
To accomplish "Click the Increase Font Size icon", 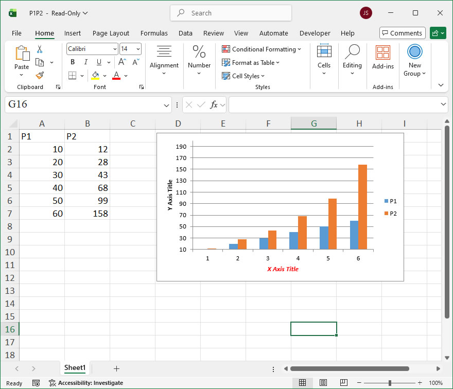I will pos(122,62).
